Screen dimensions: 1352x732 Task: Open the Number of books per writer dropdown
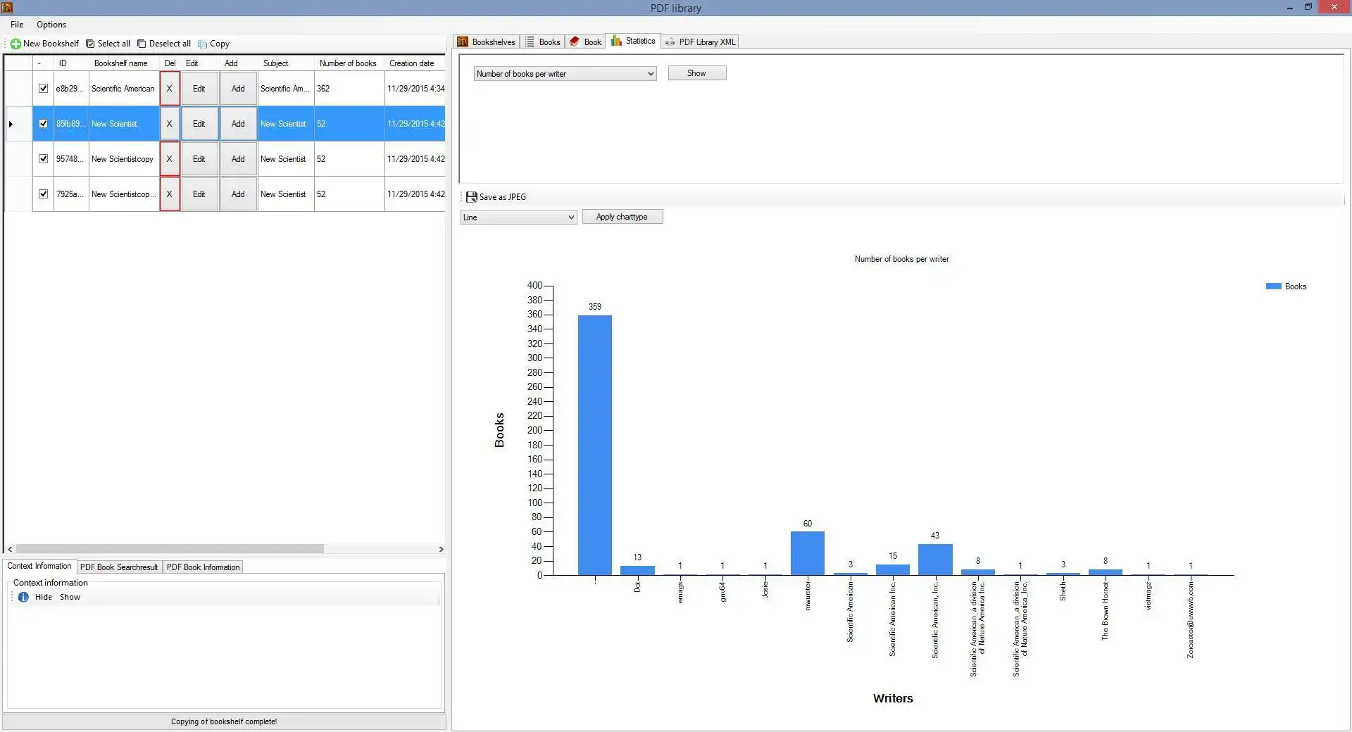565,74
